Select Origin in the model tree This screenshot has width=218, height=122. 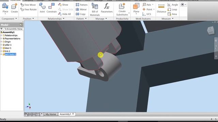[x=8, y=42]
